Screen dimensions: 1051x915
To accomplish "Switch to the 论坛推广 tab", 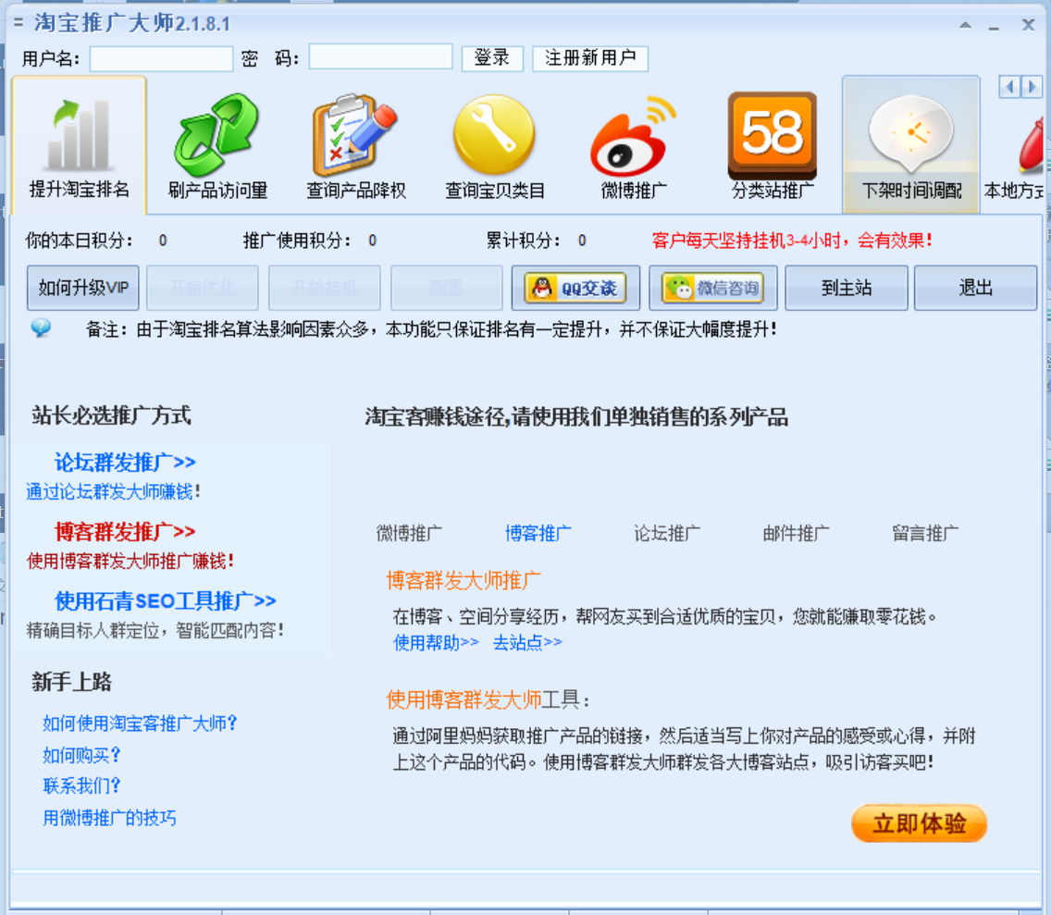I will [x=667, y=534].
